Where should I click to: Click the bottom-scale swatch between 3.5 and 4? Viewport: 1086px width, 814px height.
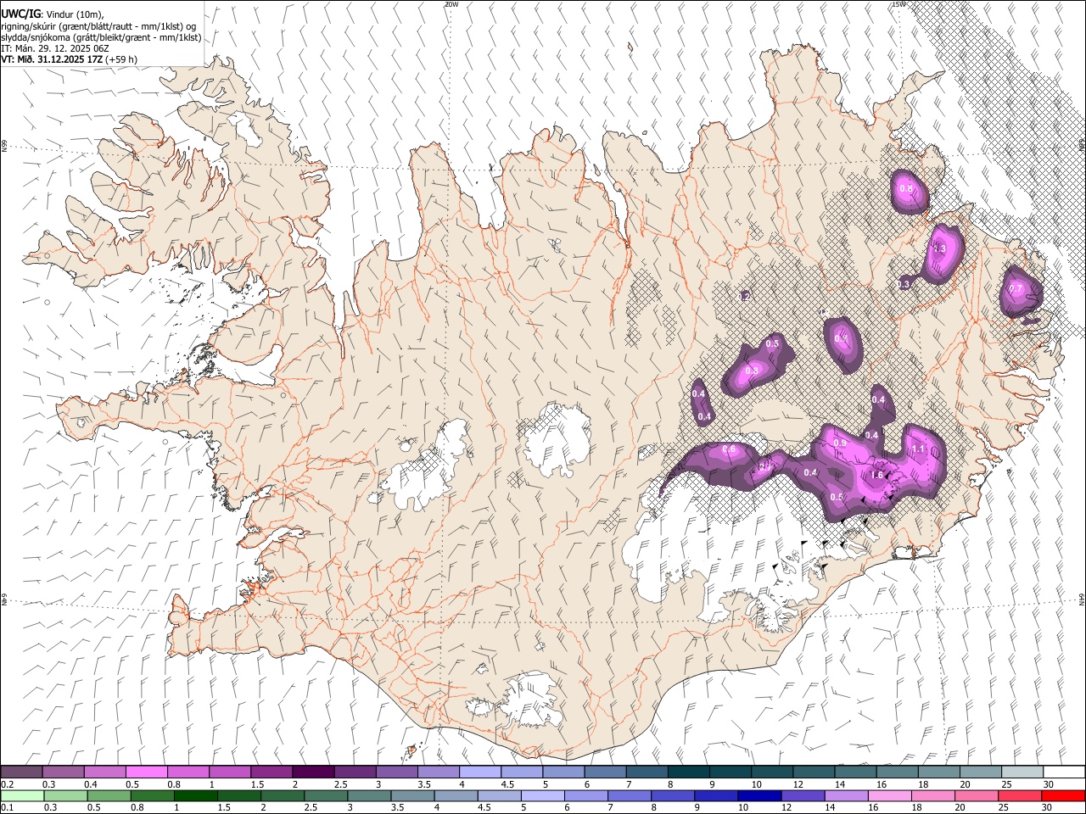(x=412, y=795)
